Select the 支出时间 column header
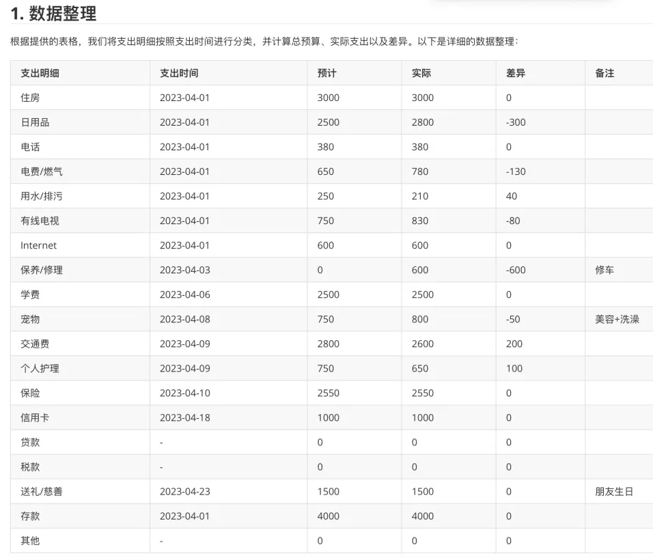653x558 pixels. [179, 73]
